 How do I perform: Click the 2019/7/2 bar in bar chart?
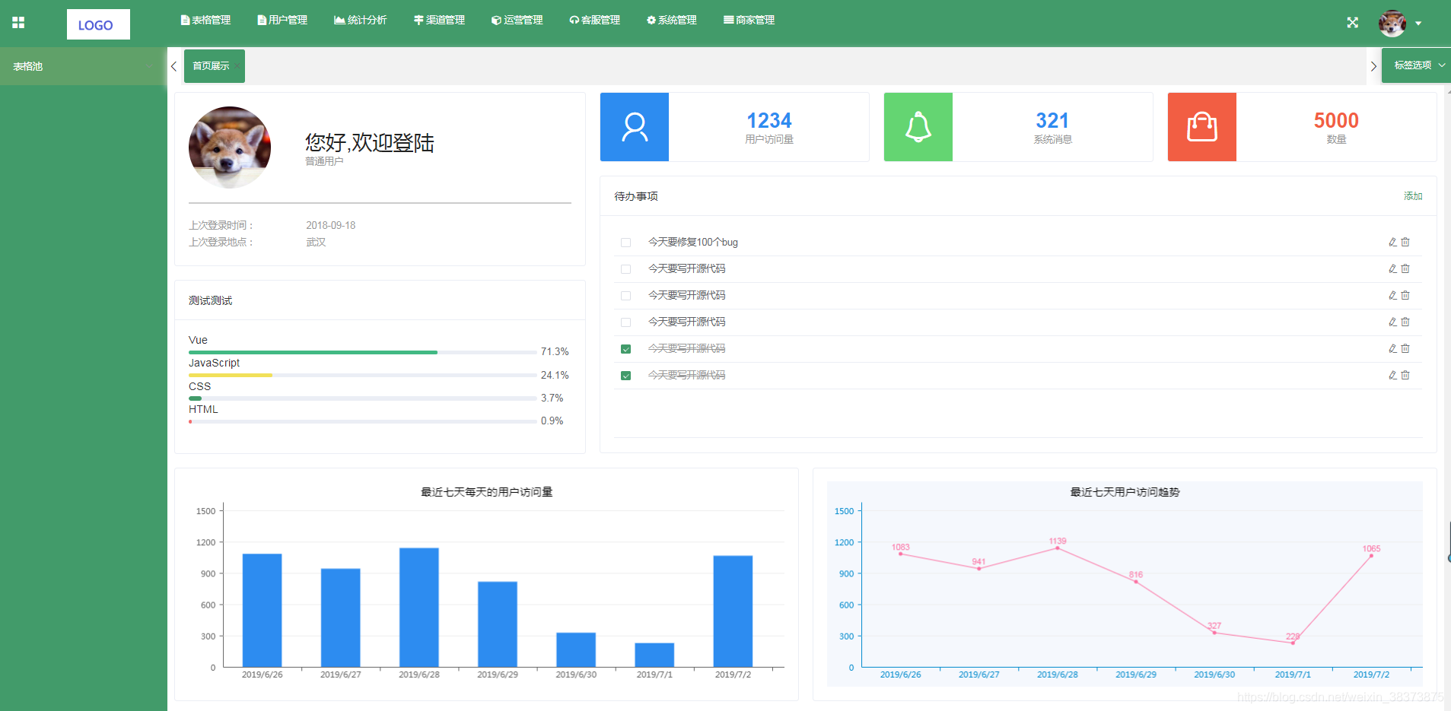click(733, 611)
